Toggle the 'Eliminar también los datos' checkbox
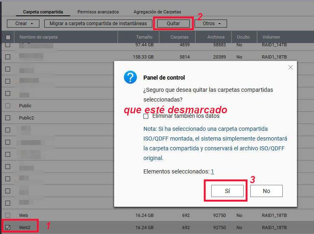The height and width of the screenshot is (234, 314). [x=146, y=116]
